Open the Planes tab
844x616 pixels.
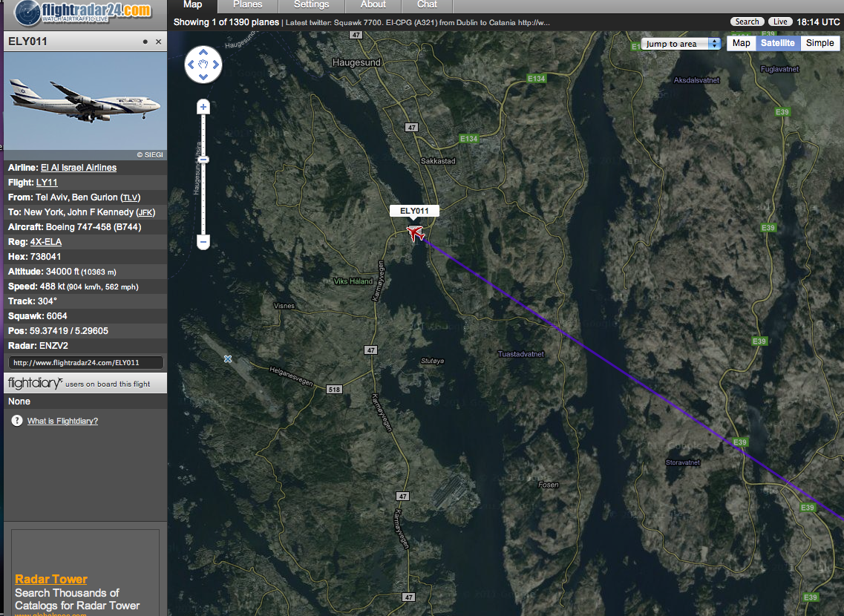[x=248, y=5]
